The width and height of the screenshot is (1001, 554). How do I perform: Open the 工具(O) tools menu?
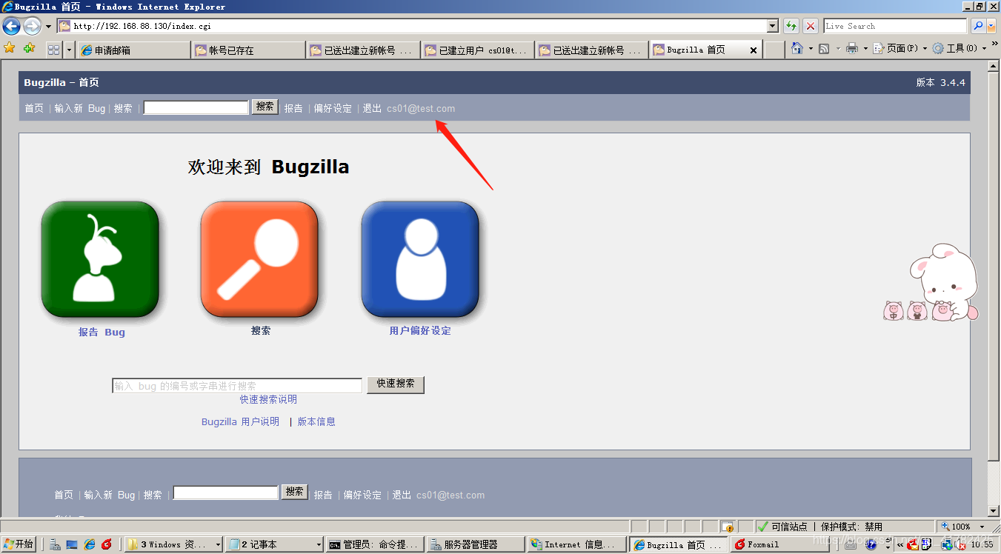pos(960,48)
